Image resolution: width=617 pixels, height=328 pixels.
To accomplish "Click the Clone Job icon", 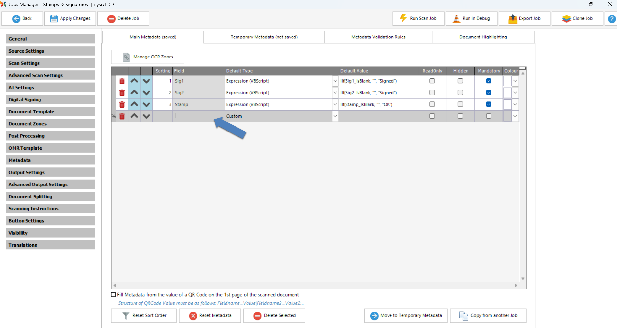I will click(566, 18).
